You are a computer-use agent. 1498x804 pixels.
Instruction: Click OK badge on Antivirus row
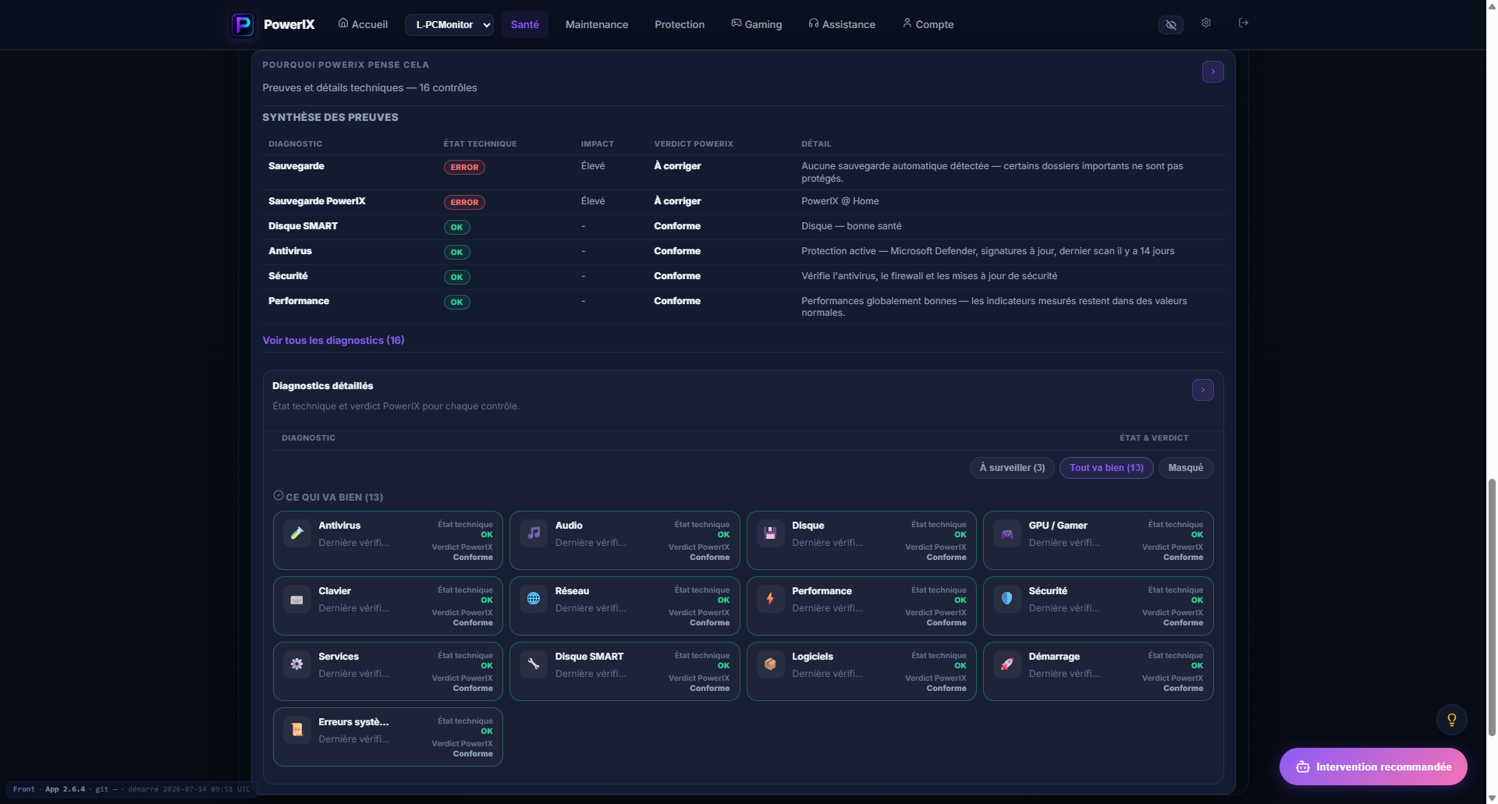click(456, 253)
